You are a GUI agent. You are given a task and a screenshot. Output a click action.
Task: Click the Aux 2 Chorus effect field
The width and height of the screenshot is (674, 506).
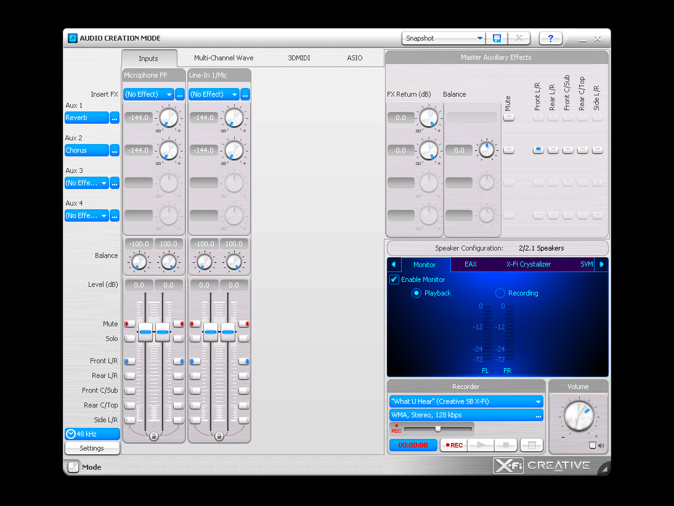point(86,150)
